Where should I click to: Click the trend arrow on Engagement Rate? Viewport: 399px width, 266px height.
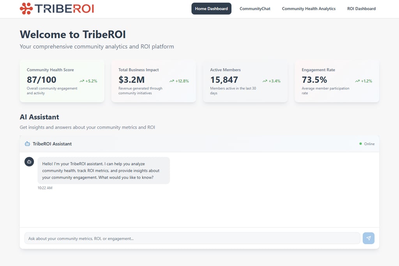tap(357, 81)
